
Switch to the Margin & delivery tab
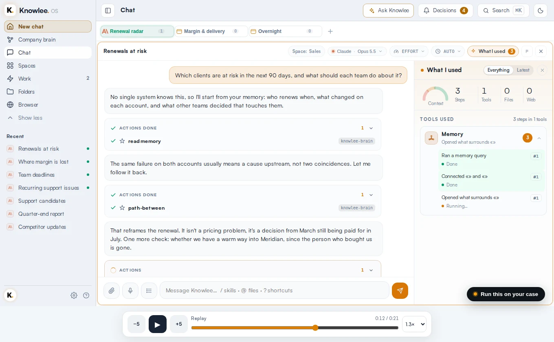[x=211, y=31]
